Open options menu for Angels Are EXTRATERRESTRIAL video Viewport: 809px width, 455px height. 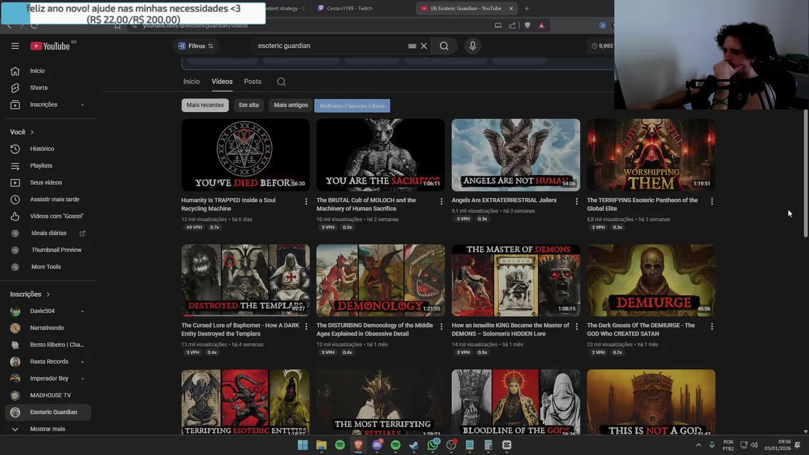(576, 201)
